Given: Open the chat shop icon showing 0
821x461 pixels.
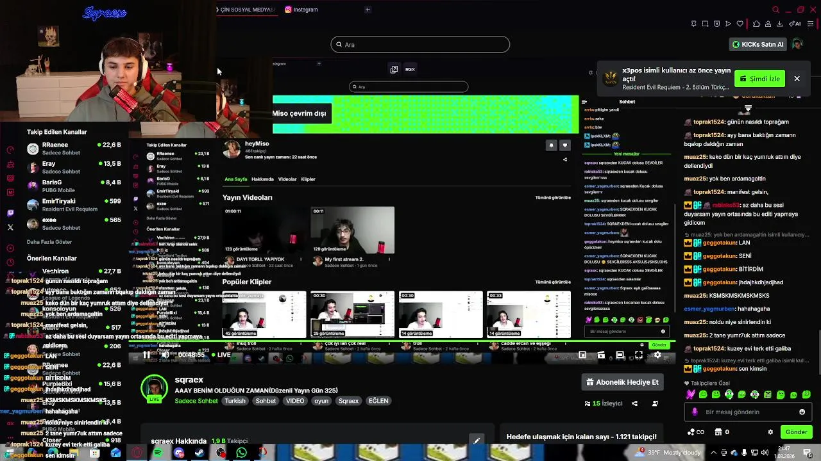Looking at the screenshot, I should pos(722,432).
